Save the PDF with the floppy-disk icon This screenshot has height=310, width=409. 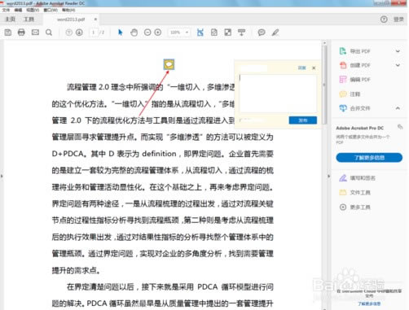pos(8,33)
